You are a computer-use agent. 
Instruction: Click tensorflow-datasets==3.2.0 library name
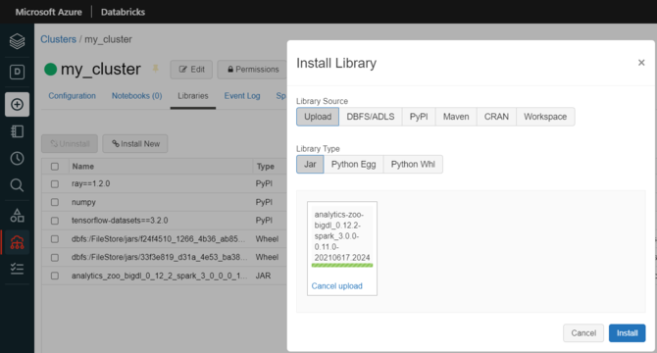pos(120,221)
